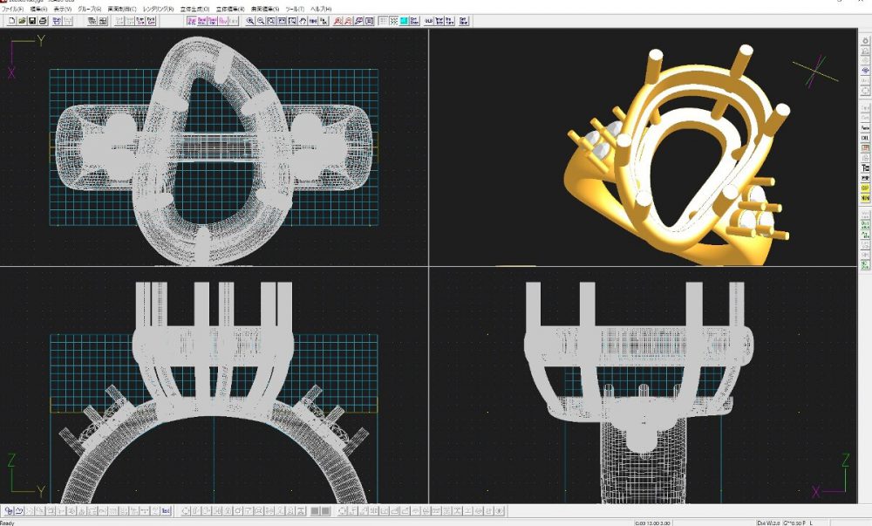Viewport: 872px width, 526px height.
Task: Open the ファイル(F) menu
Action: [12, 9]
